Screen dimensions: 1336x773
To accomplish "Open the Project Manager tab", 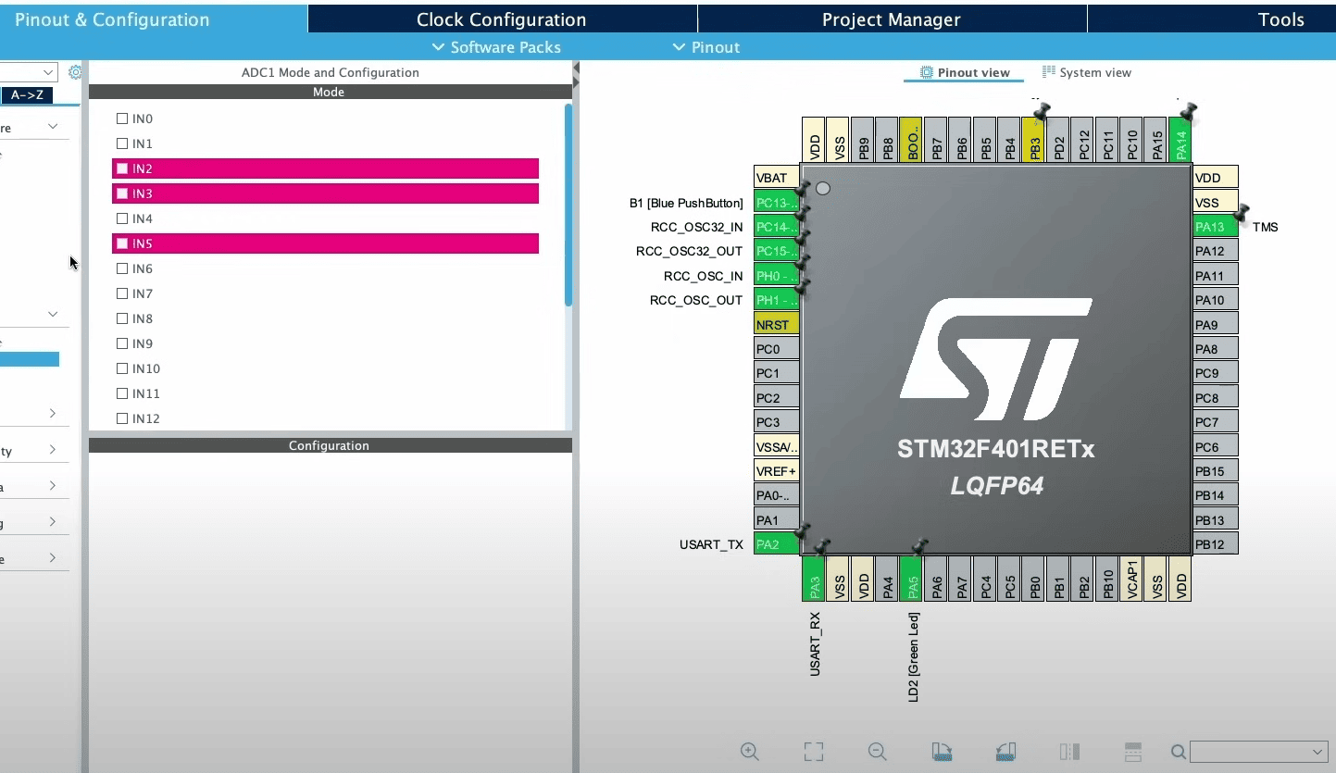I will click(891, 19).
